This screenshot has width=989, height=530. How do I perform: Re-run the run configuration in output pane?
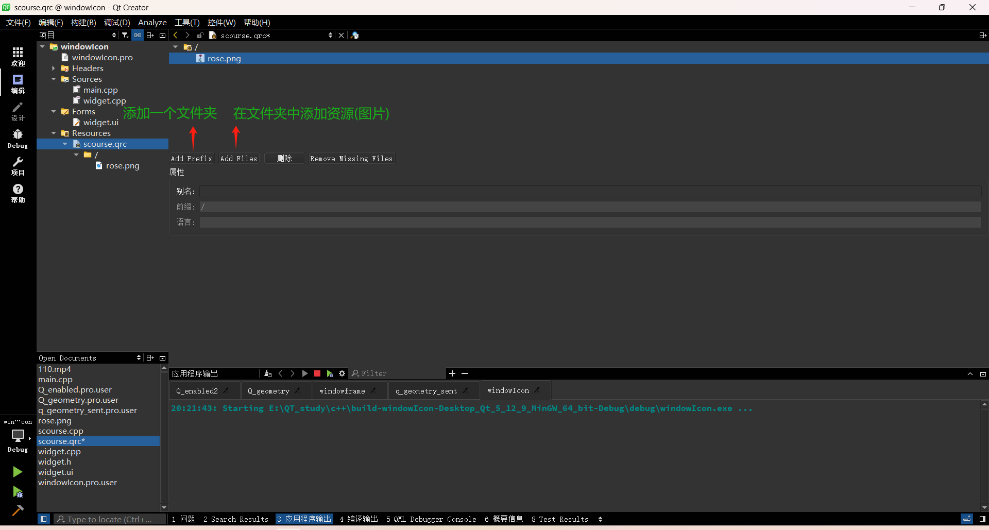pyautogui.click(x=305, y=373)
